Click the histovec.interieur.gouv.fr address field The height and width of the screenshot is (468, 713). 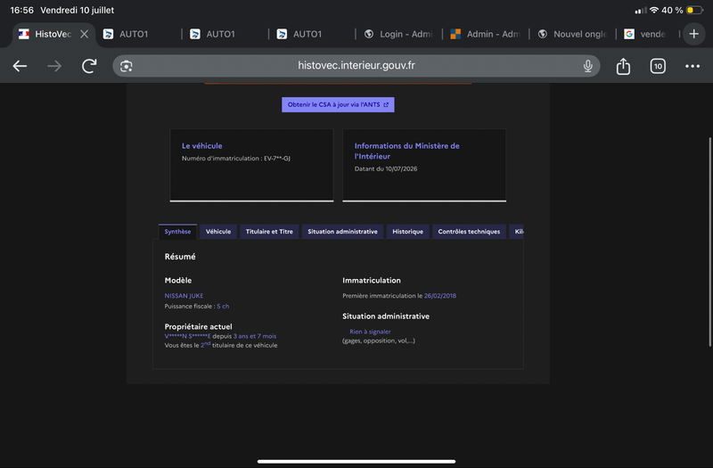(x=356, y=66)
